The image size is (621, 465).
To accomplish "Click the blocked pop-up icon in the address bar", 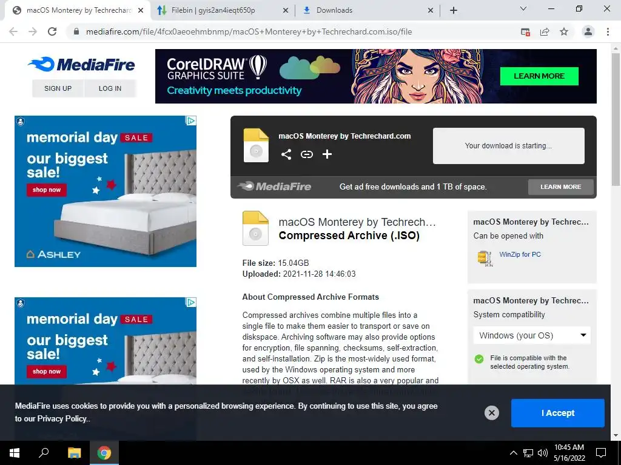I will click(525, 31).
